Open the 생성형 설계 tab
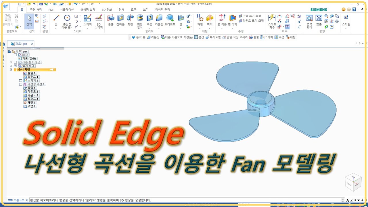Image resolution: width=368 pixels, height=207 pixels. pos(88,9)
